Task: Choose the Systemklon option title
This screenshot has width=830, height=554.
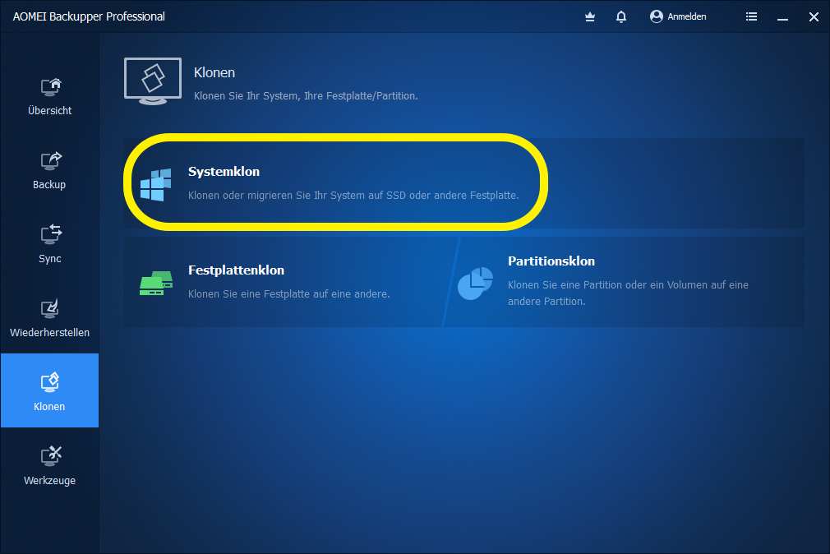Action: [x=224, y=172]
